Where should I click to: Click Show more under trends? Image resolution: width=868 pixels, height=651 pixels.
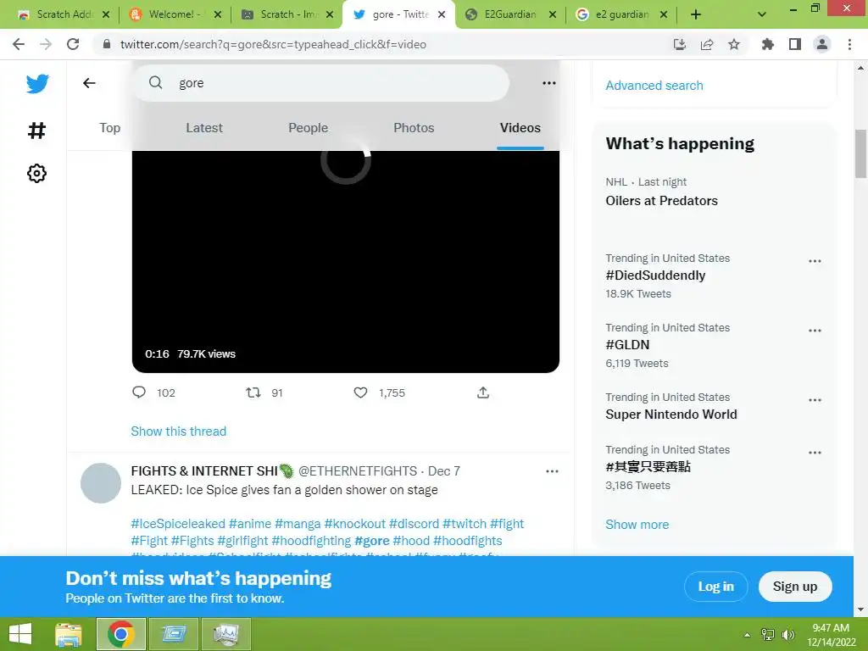(637, 524)
